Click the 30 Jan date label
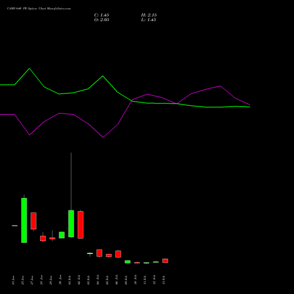Viewport: 294px width, 294px height. (60, 280)
